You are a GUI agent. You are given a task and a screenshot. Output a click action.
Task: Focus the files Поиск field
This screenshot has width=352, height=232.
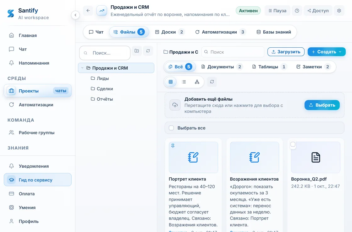pos(233,52)
